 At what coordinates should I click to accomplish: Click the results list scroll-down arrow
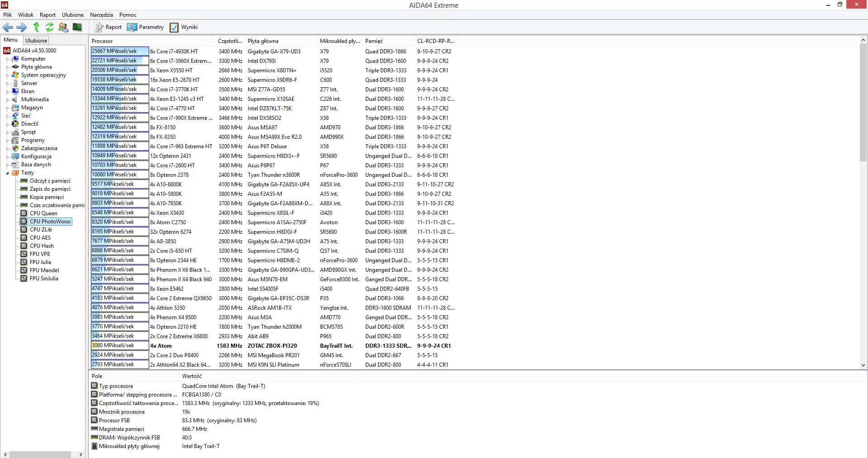point(863,365)
